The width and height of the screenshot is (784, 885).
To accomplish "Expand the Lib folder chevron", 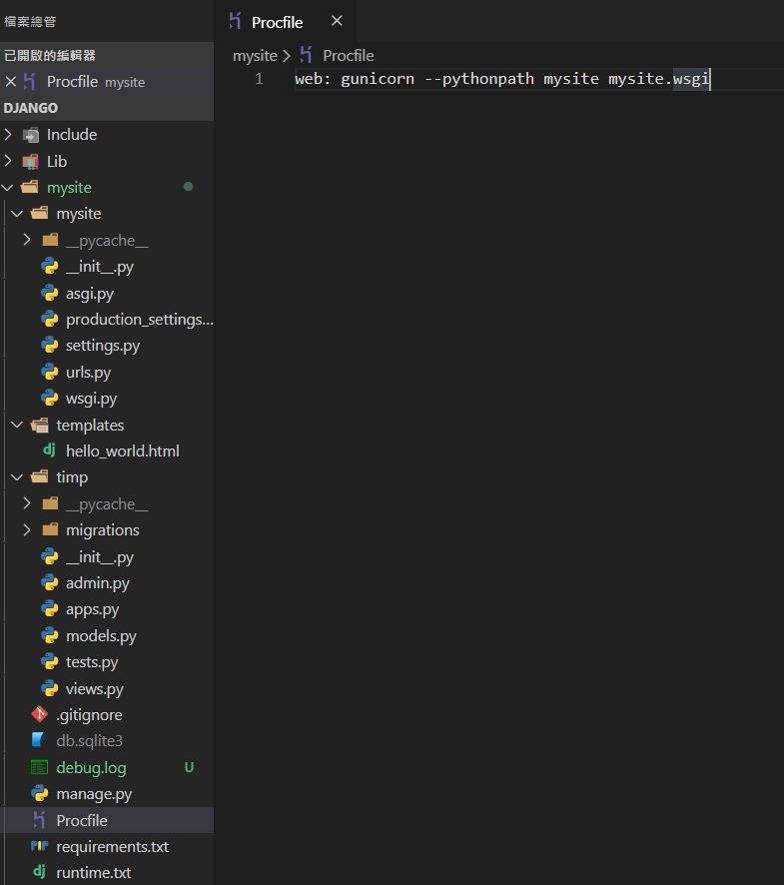I will point(9,161).
